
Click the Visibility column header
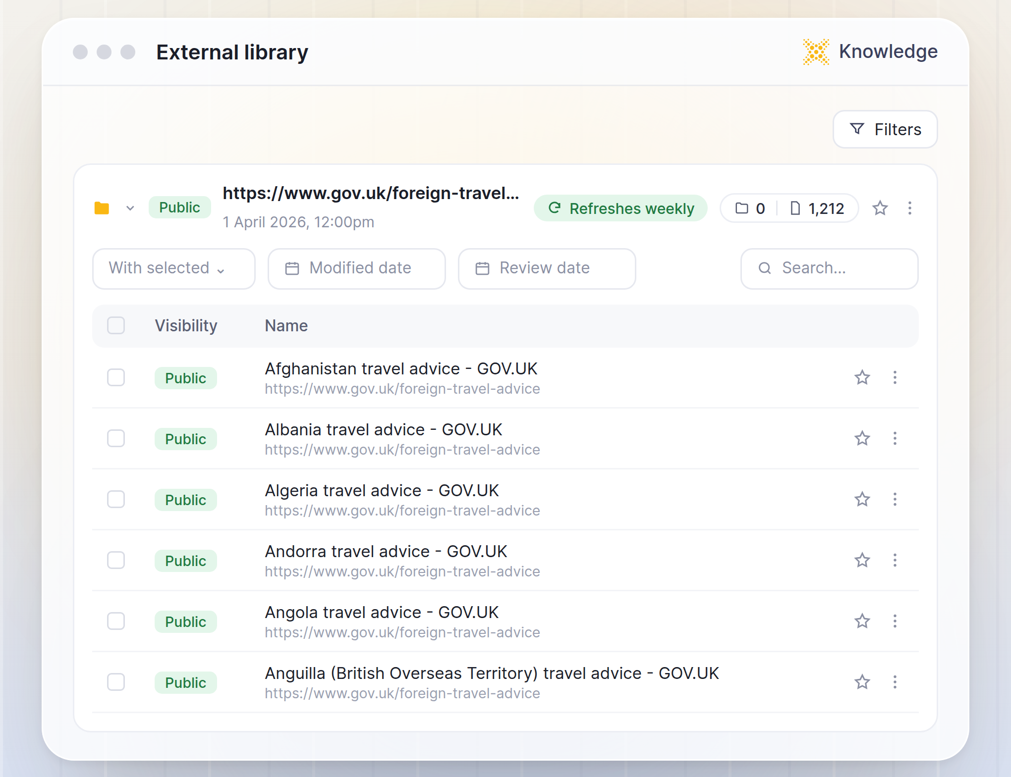click(x=186, y=326)
